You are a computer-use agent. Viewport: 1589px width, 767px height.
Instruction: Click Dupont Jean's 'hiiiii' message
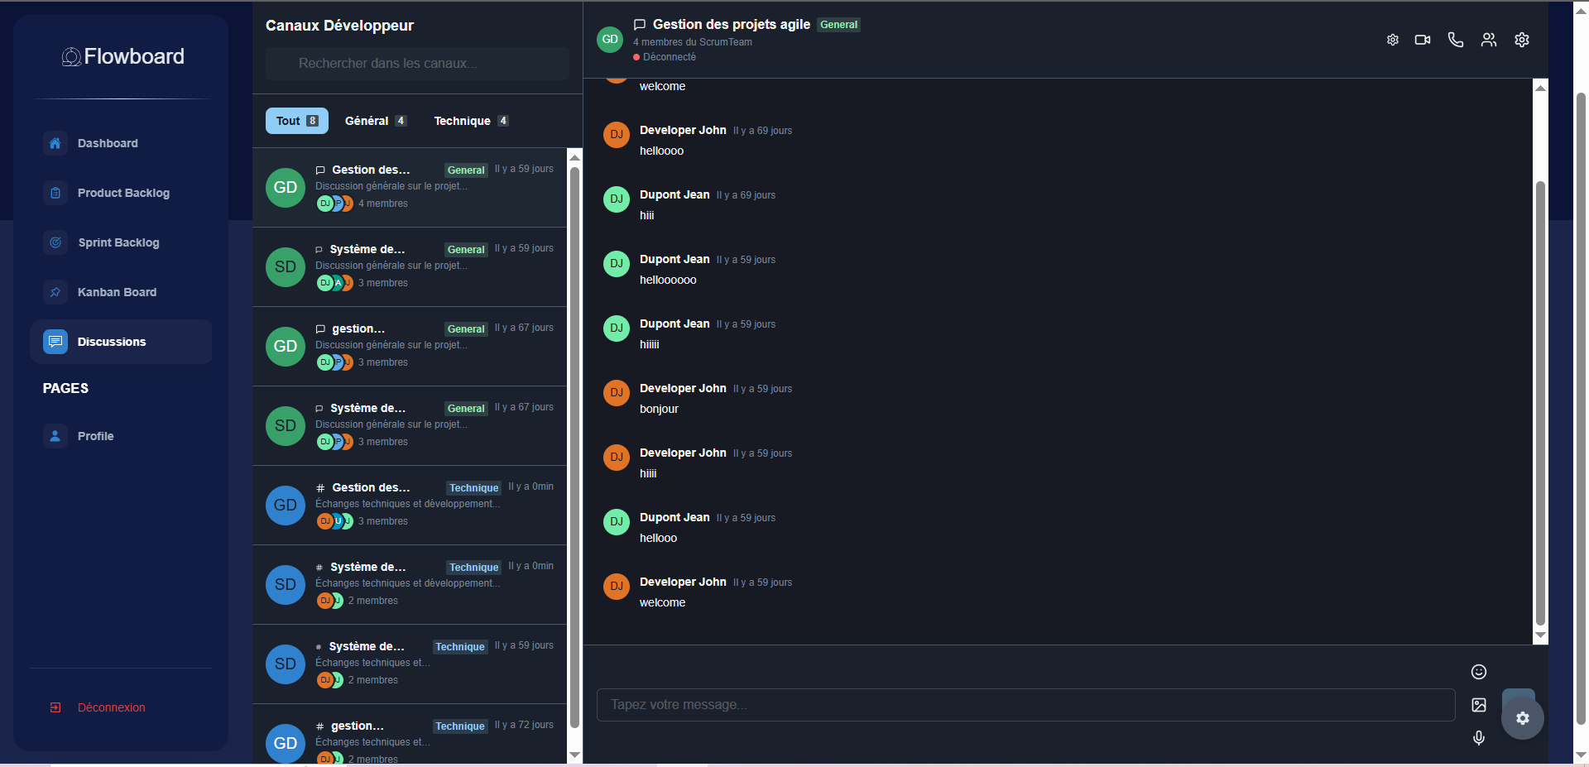click(x=650, y=345)
